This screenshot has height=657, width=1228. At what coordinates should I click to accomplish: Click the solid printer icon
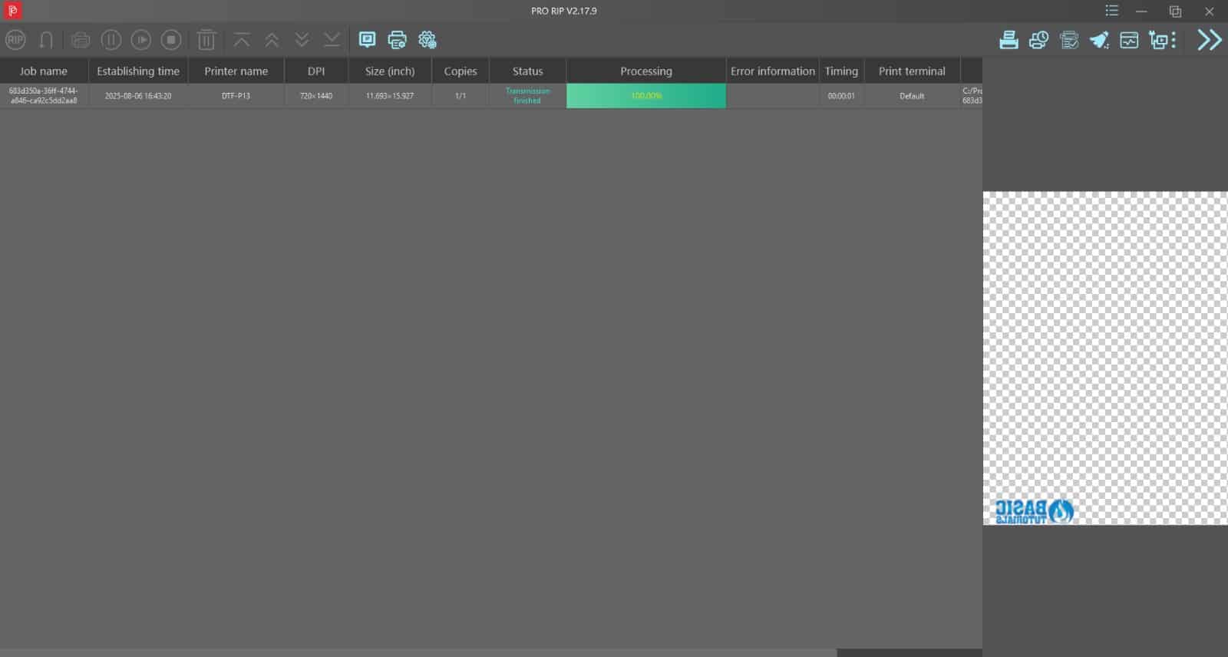click(1008, 40)
